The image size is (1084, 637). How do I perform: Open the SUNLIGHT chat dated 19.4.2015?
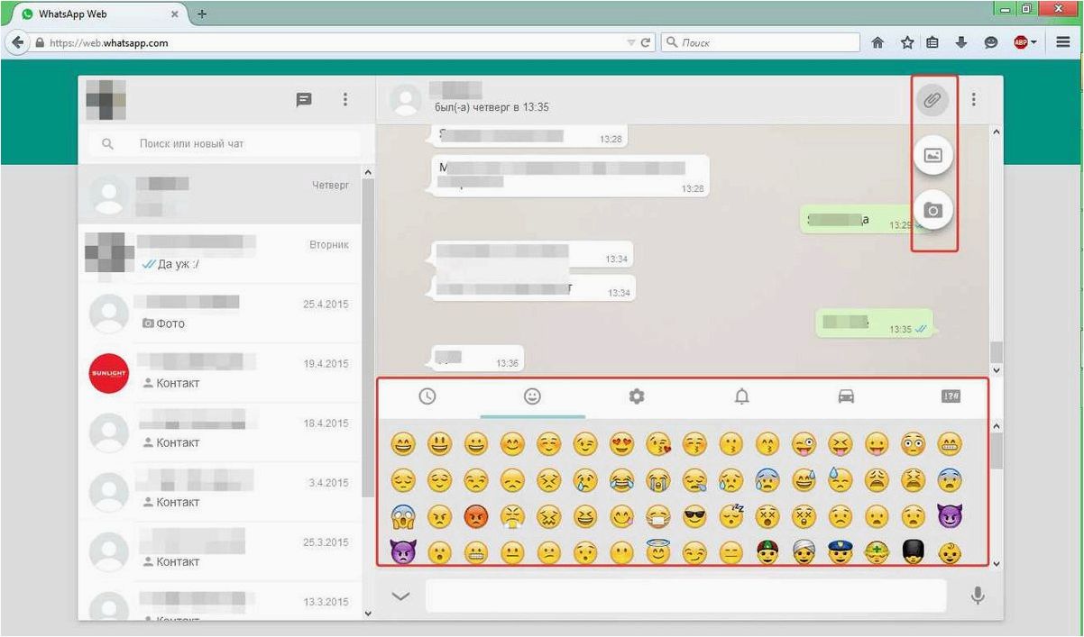click(220, 372)
